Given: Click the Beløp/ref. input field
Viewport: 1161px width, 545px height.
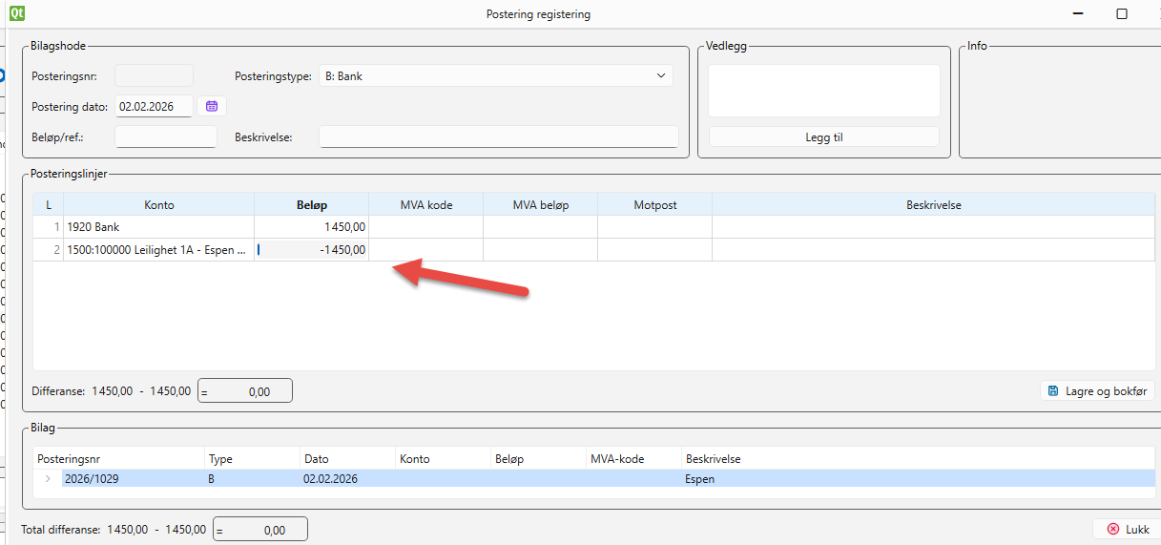Looking at the screenshot, I should point(166,136).
